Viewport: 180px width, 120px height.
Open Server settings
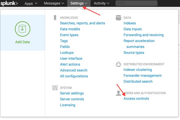pos(72,93)
